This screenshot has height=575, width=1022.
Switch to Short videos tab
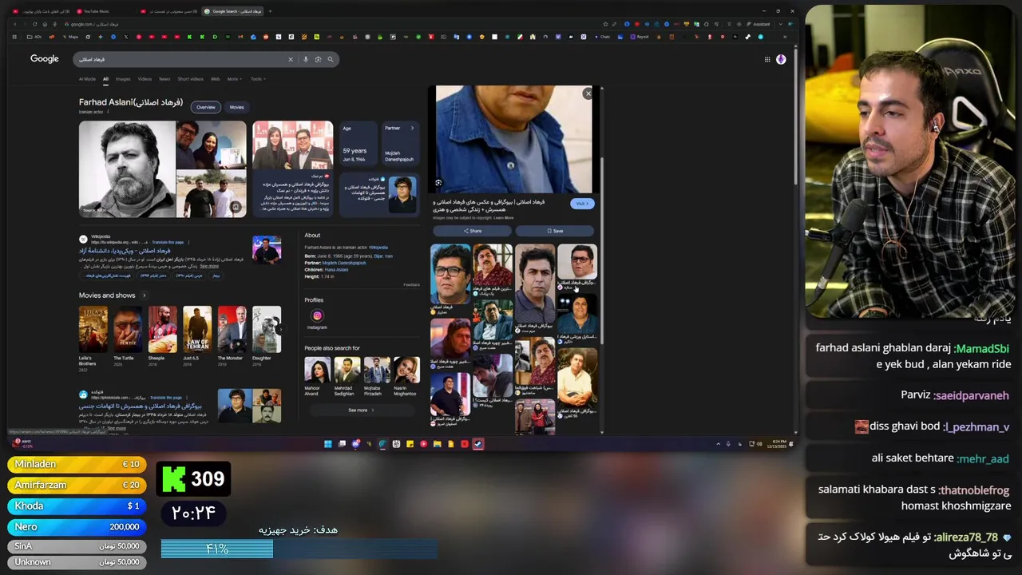(x=190, y=79)
